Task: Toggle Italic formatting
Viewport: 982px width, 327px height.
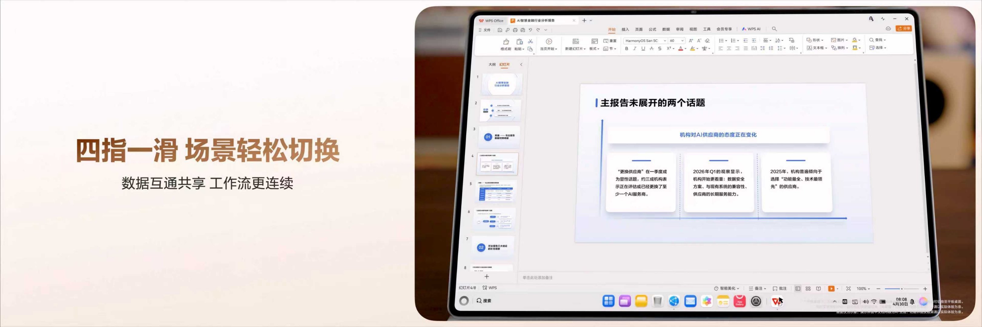Action: (635, 48)
